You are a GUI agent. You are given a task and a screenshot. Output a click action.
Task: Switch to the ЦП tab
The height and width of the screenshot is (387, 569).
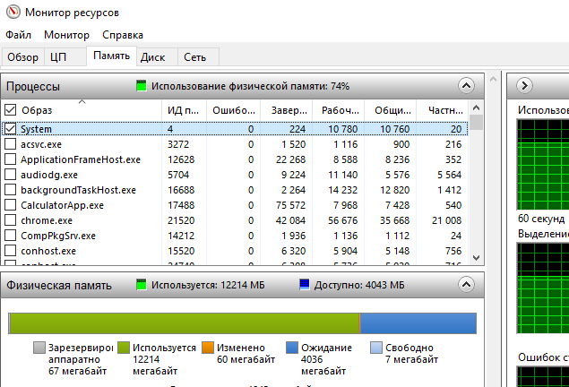point(65,57)
